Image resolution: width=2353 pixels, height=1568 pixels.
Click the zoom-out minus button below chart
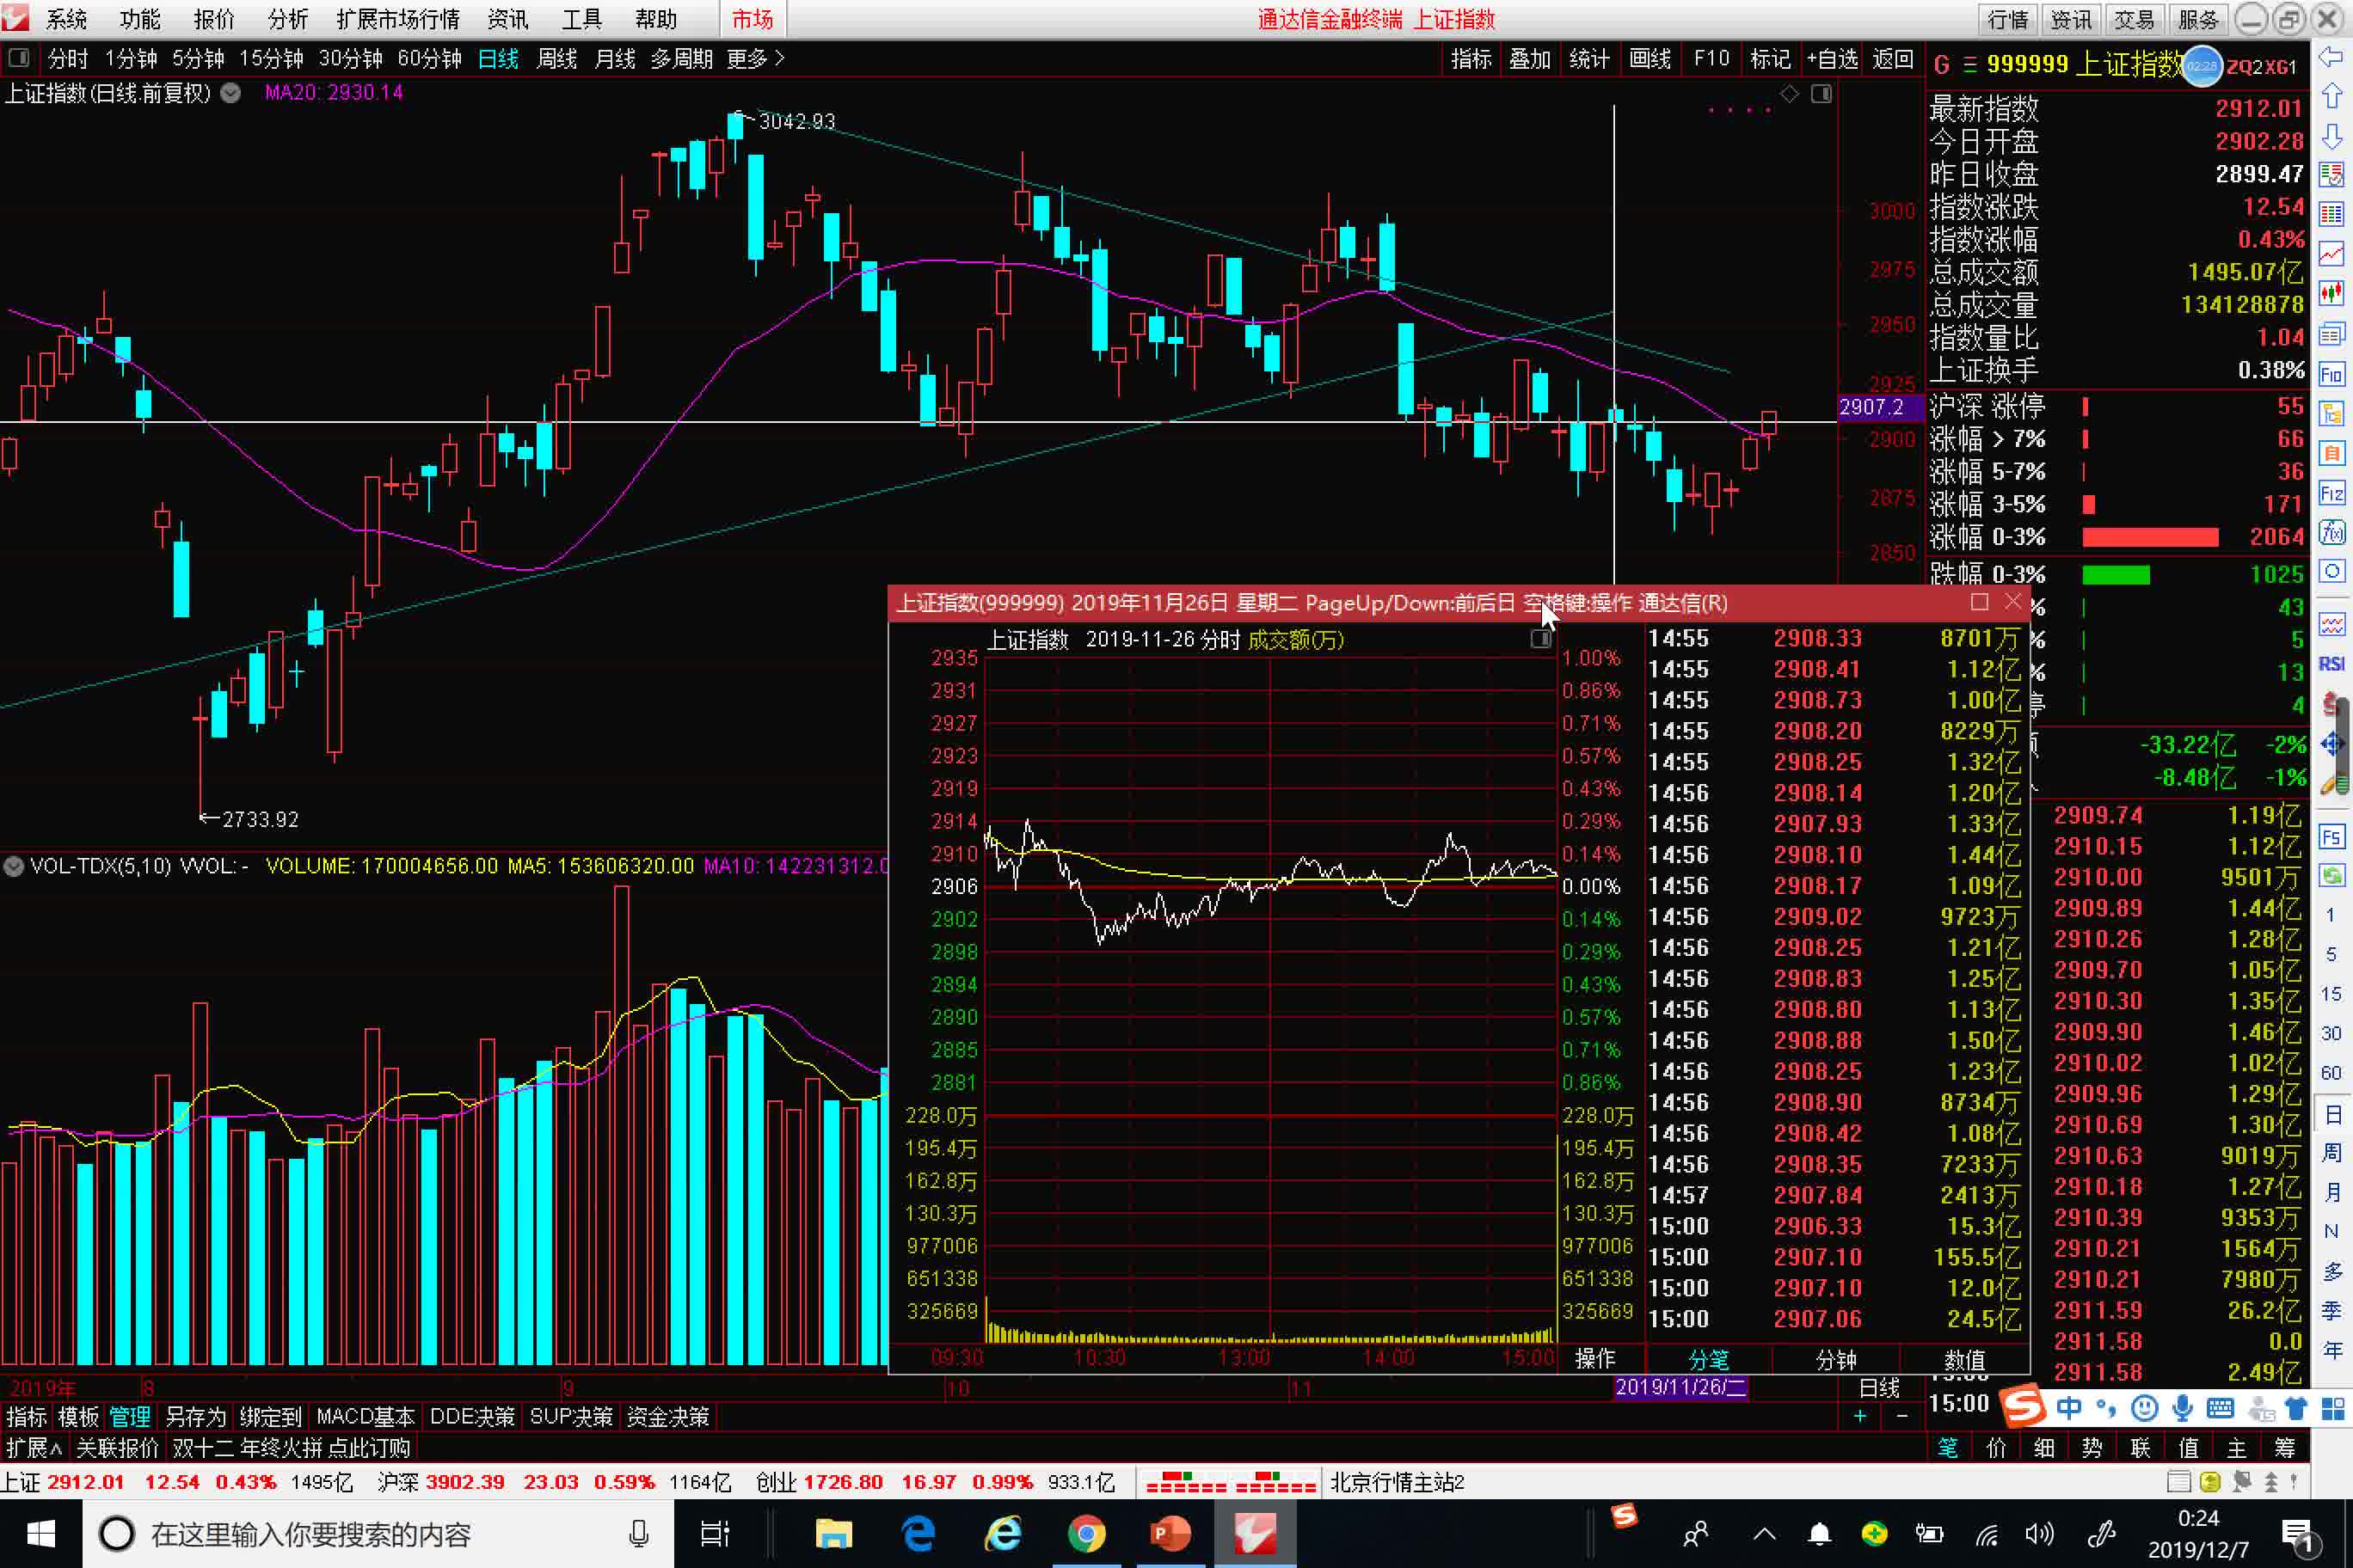tap(1901, 1416)
